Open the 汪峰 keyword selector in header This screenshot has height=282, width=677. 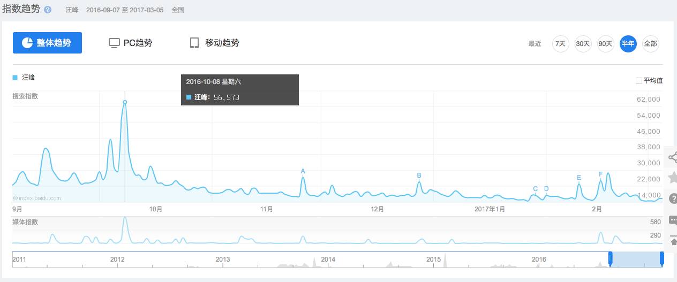pos(72,10)
